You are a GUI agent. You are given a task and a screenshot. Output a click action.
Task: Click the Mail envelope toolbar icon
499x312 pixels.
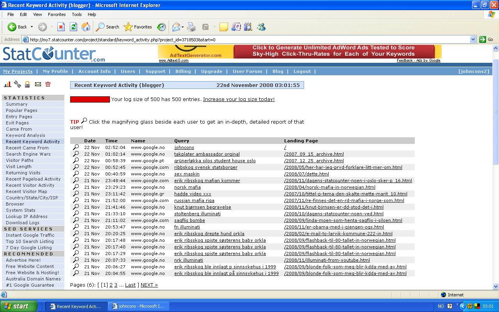point(176,27)
